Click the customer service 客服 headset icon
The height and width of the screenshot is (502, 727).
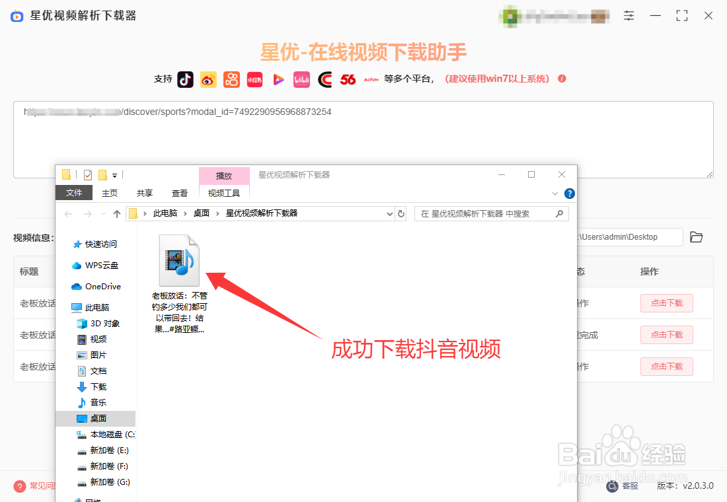click(x=613, y=485)
